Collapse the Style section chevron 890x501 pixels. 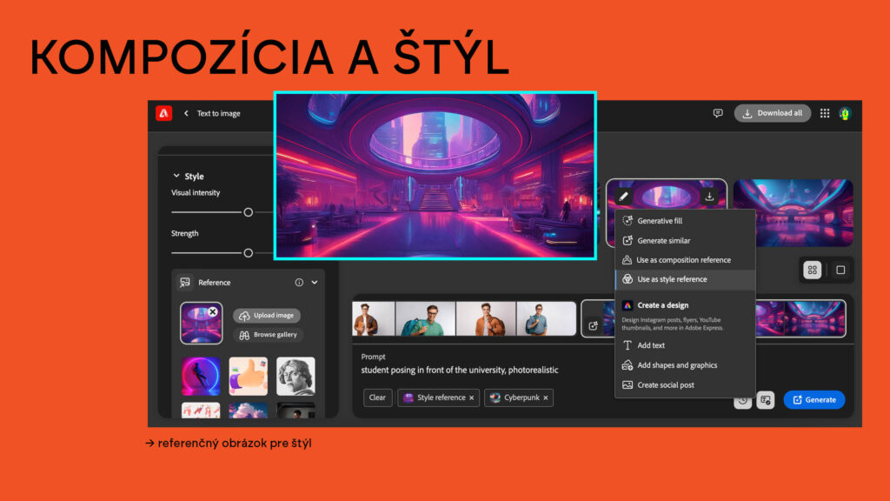pyautogui.click(x=176, y=176)
